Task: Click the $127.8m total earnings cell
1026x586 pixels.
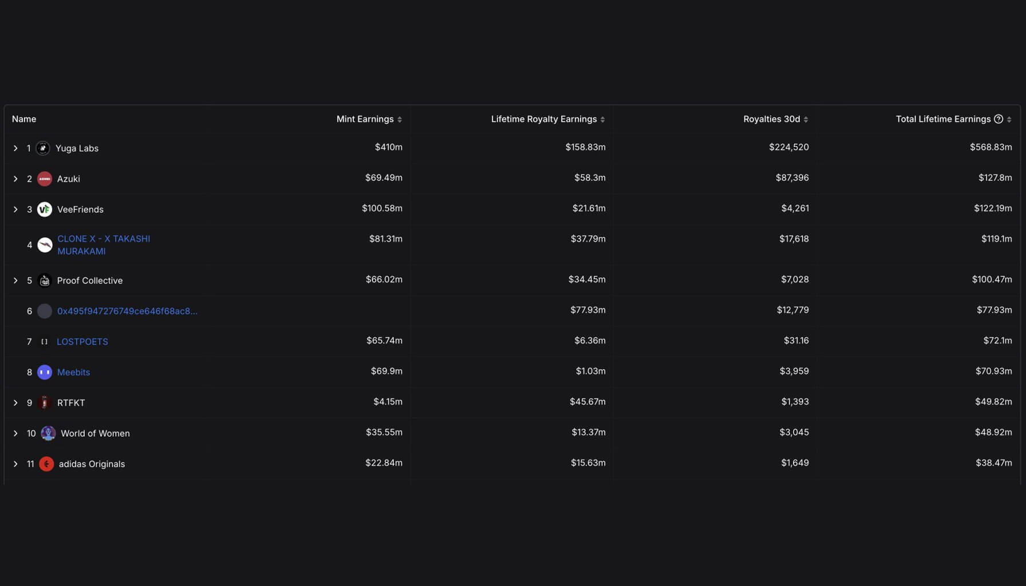Action: coord(995,177)
